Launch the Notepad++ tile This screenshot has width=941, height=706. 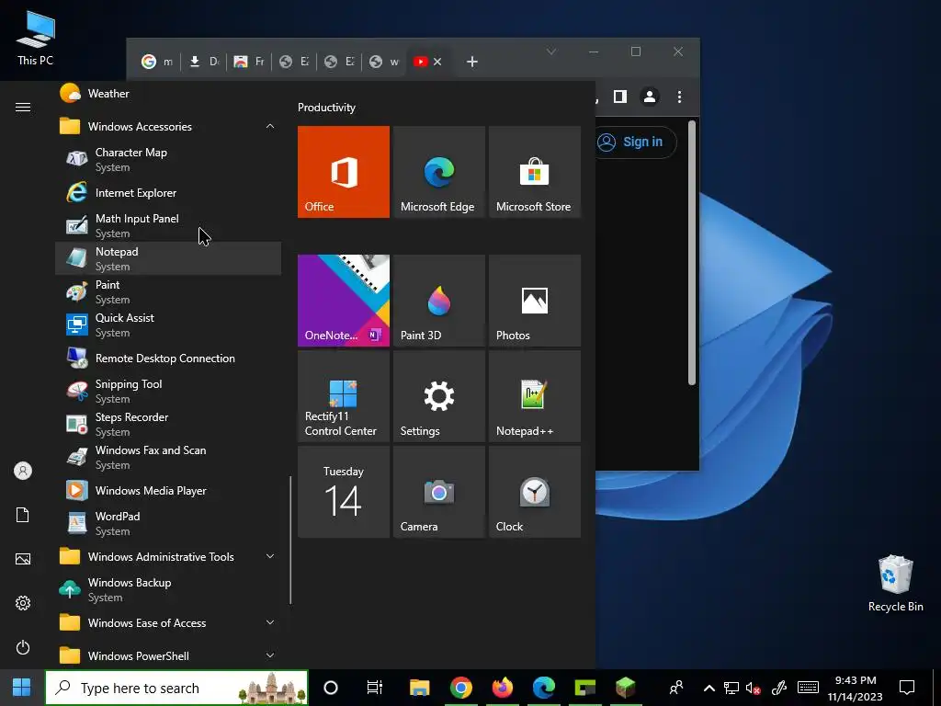tap(535, 396)
